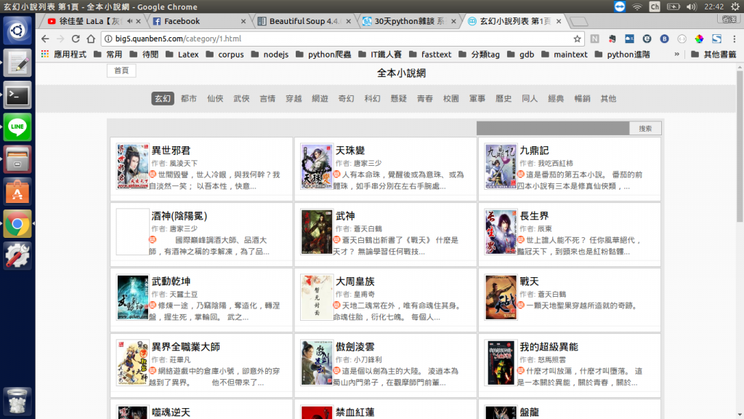Select the 仙俠 category

(215, 99)
